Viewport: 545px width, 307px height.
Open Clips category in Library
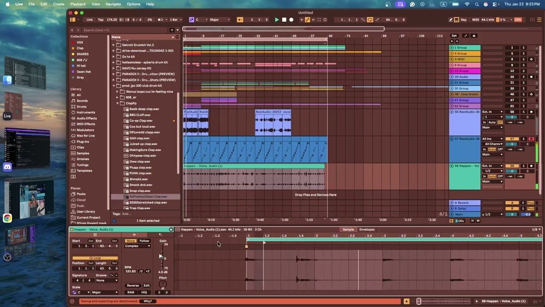(80, 147)
